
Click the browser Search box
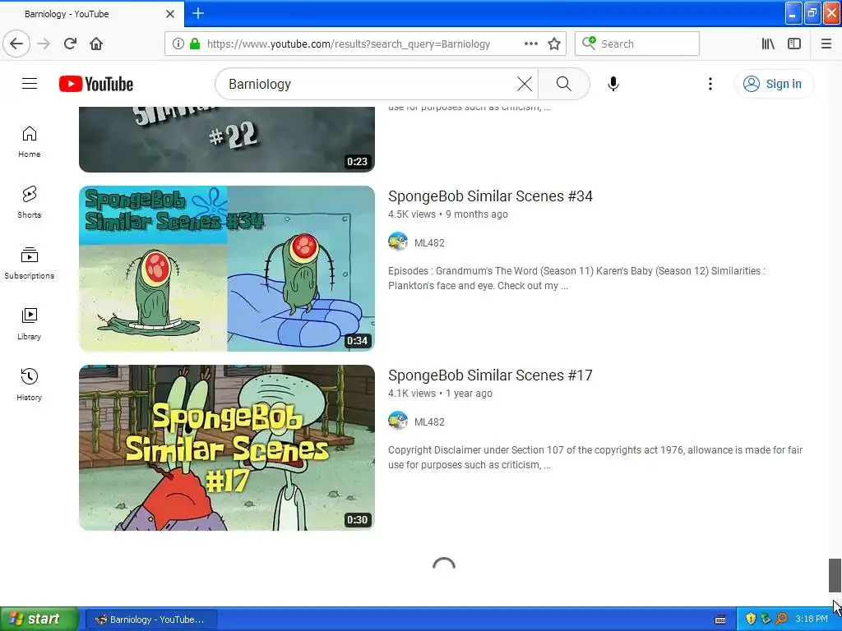point(637,44)
